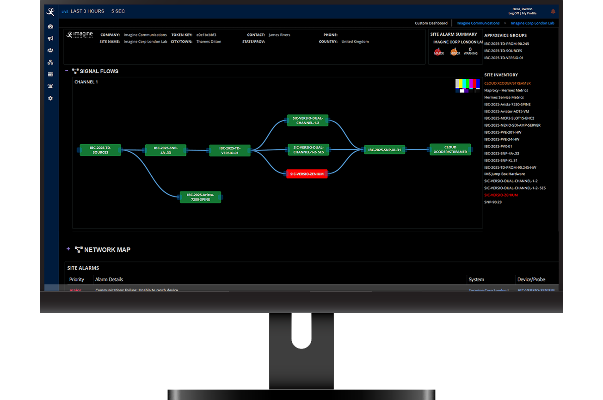Open IBC-2025-TD-PROM-90.245 device group
Image resolution: width=603 pixels, height=400 pixels.
pos(506,44)
